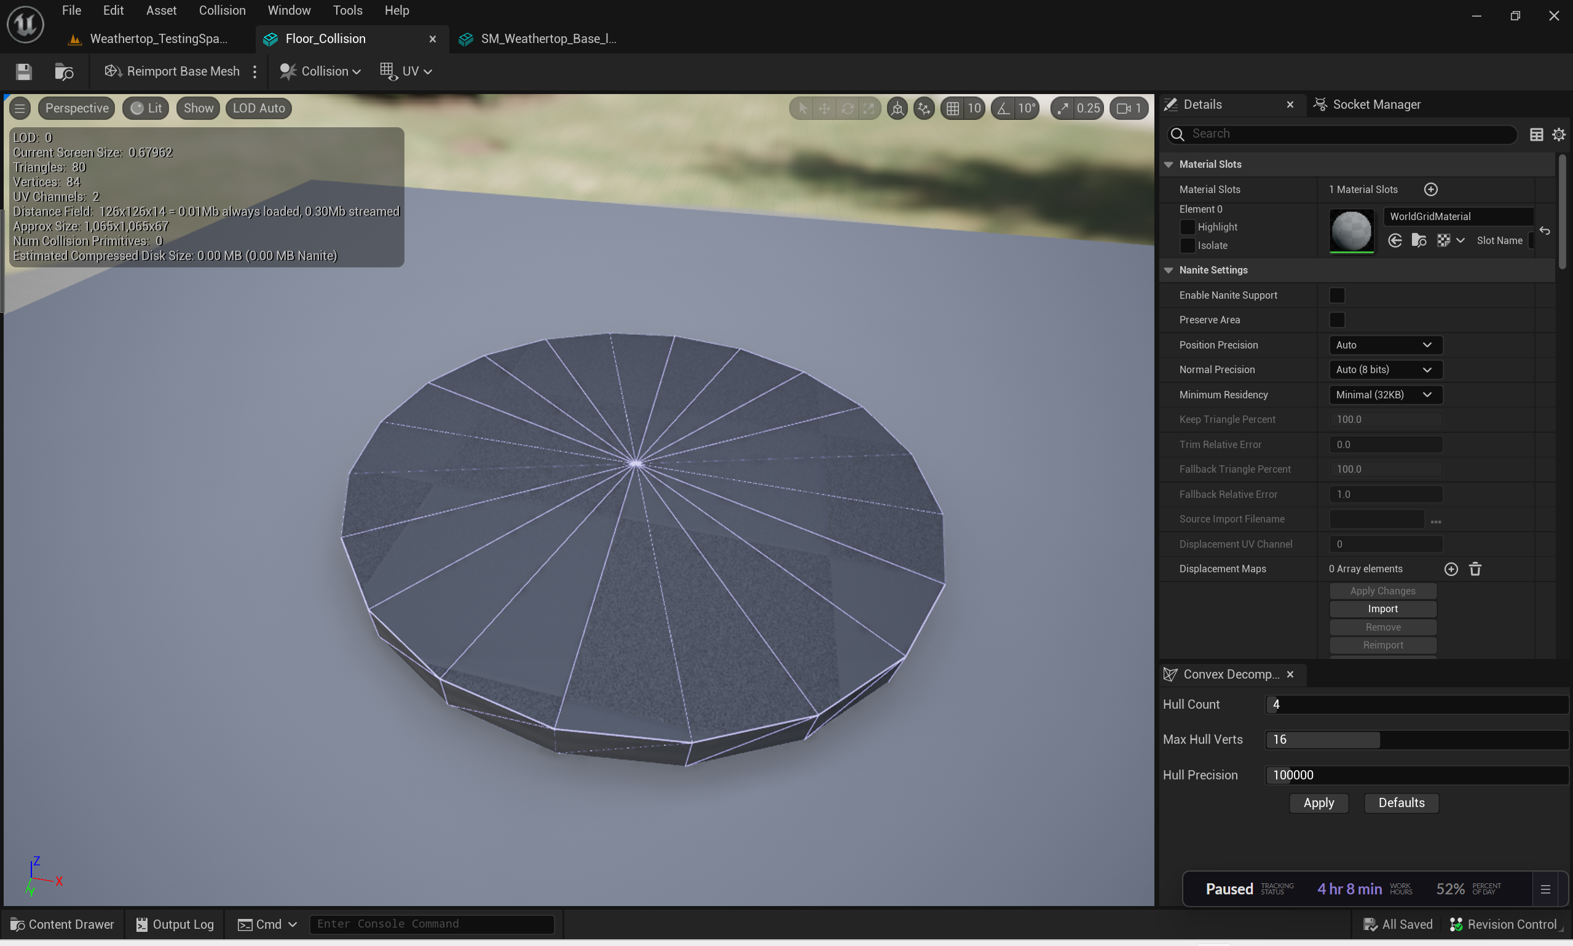Screen dimensions: 1573x946
Task: Open the Asset menu
Action: click(x=160, y=11)
